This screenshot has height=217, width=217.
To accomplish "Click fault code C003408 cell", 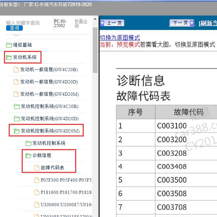I will coord(186,166).
